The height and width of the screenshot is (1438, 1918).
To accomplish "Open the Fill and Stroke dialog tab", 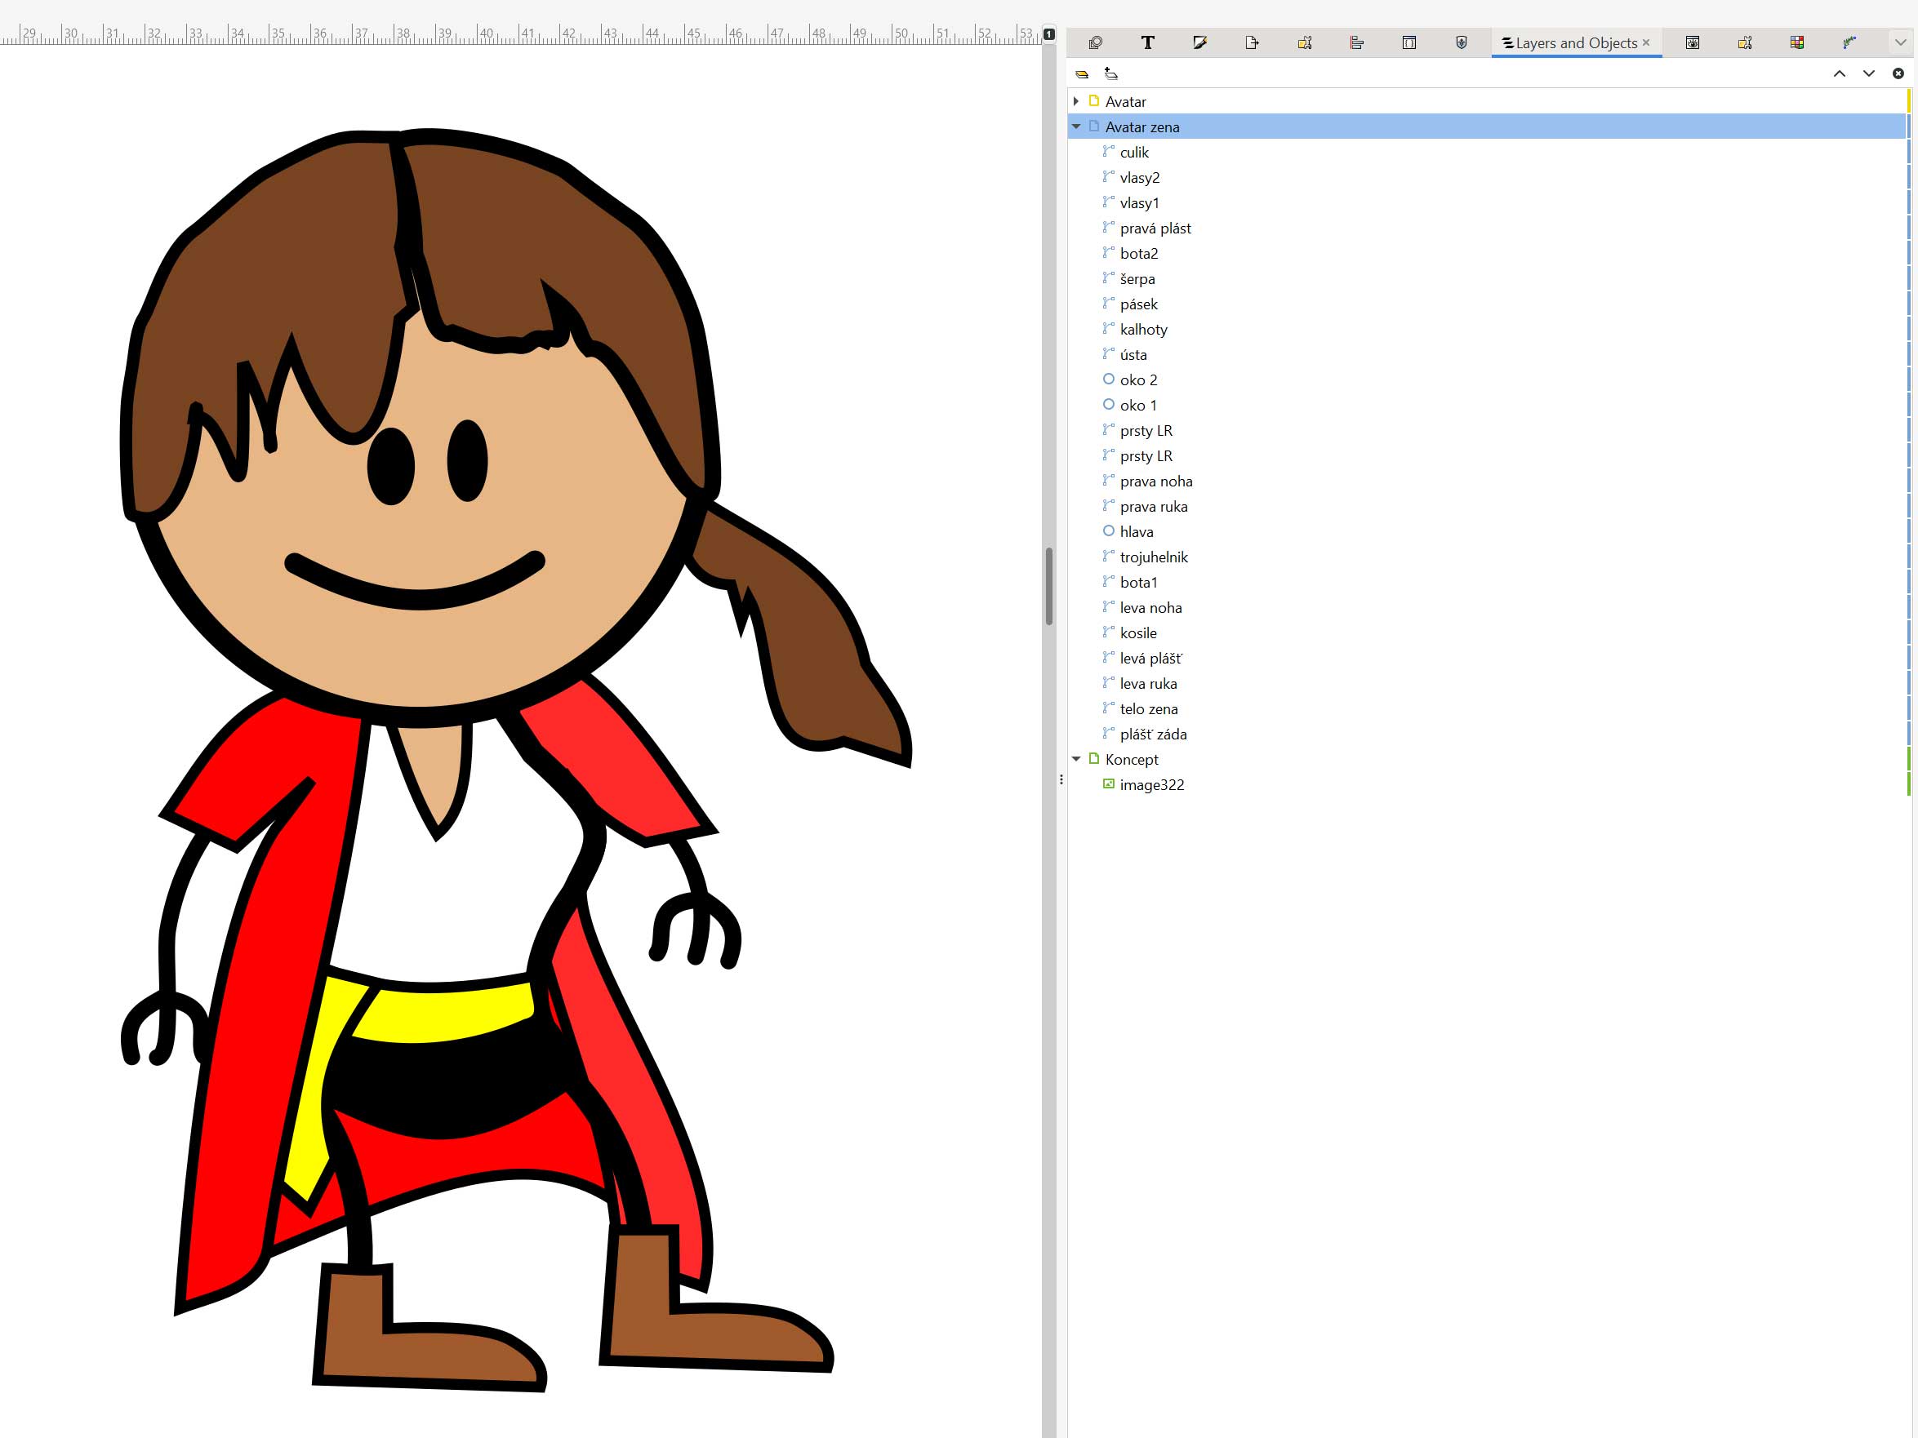I will coord(1199,42).
